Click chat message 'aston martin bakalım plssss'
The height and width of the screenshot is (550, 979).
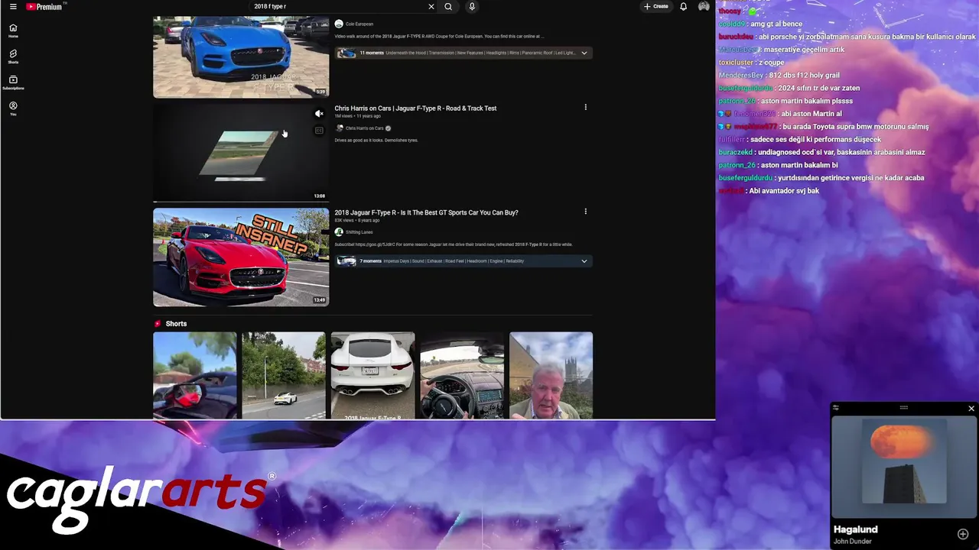[x=807, y=101]
